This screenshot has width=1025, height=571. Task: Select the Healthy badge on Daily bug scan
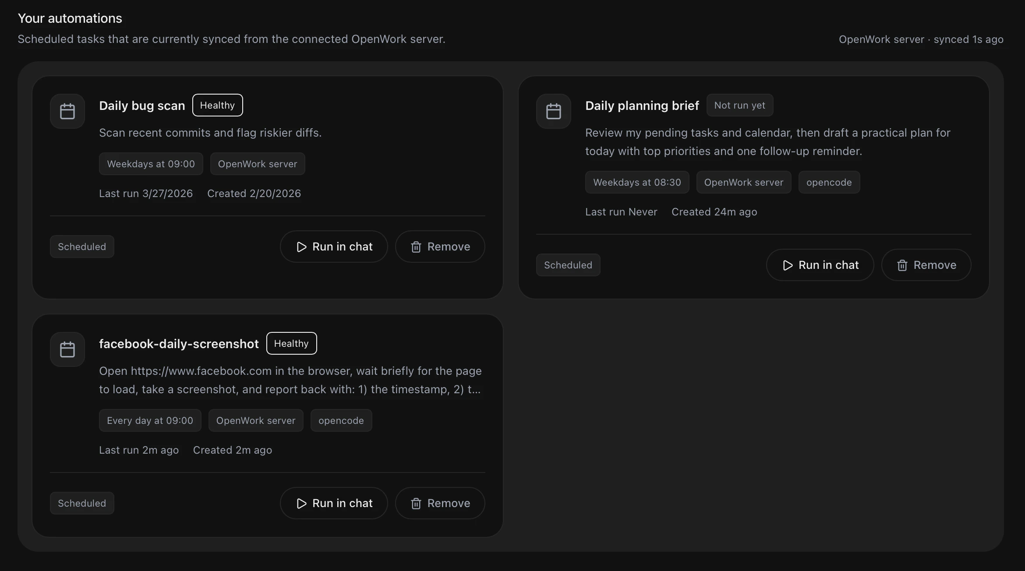point(217,105)
